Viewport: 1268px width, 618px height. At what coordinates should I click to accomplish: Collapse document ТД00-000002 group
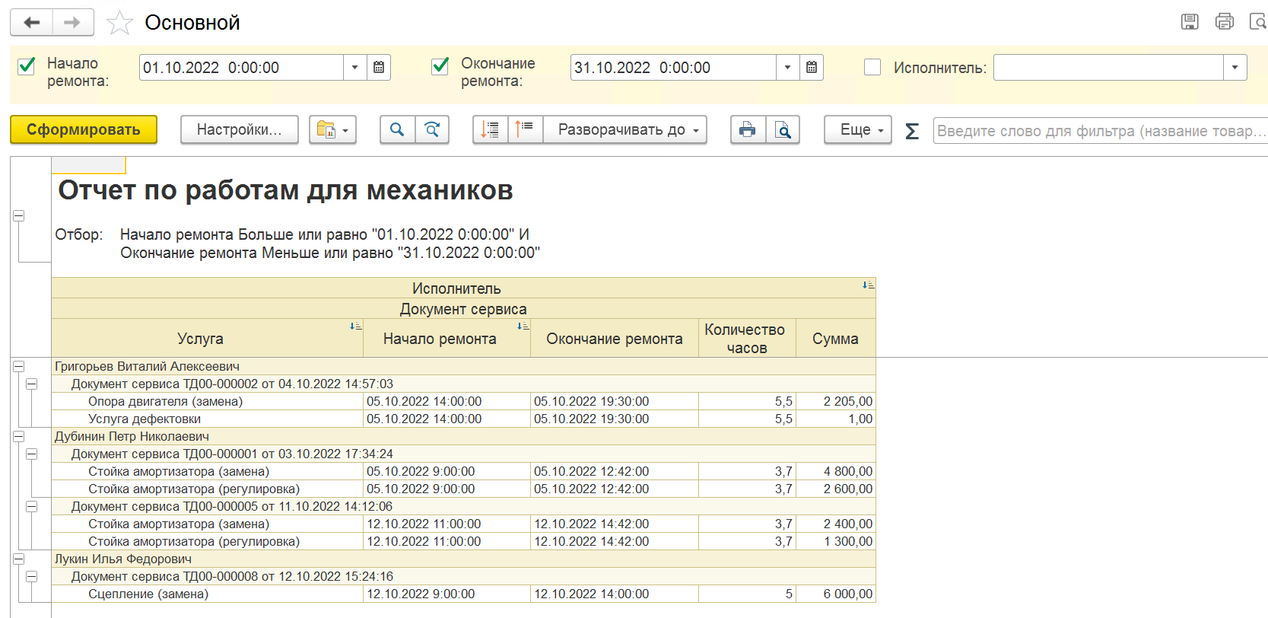(32, 384)
